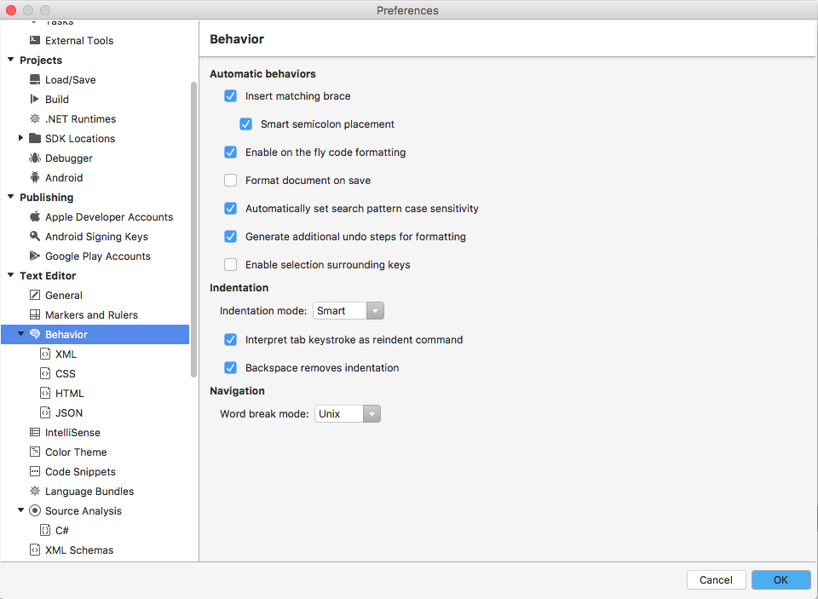This screenshot has height=599, width=818.
Task: Dismiss the dialog with Cancel
Action: click(716, 579)
